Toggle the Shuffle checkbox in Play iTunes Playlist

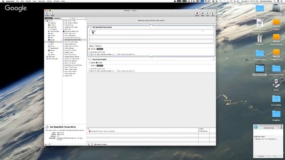[x=97, y=63]
